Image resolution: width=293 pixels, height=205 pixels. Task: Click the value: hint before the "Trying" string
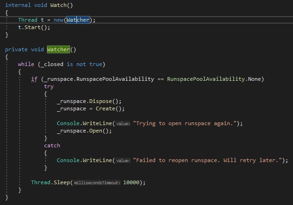(123, 124)
